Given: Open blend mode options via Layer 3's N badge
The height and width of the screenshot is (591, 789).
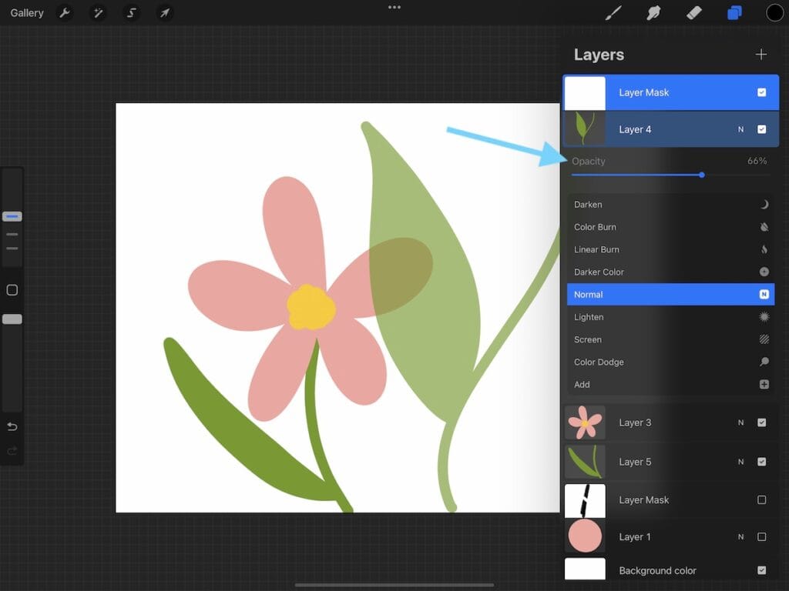Looking at the screenshot, I should click(740, 422).
